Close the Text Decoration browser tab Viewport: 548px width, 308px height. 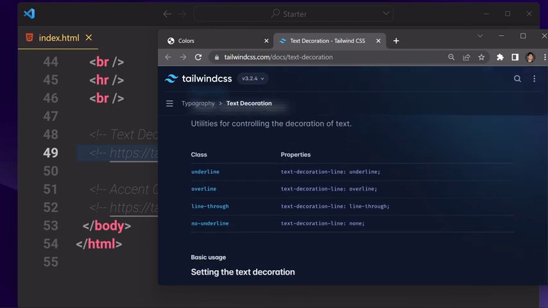click(378, 41)
